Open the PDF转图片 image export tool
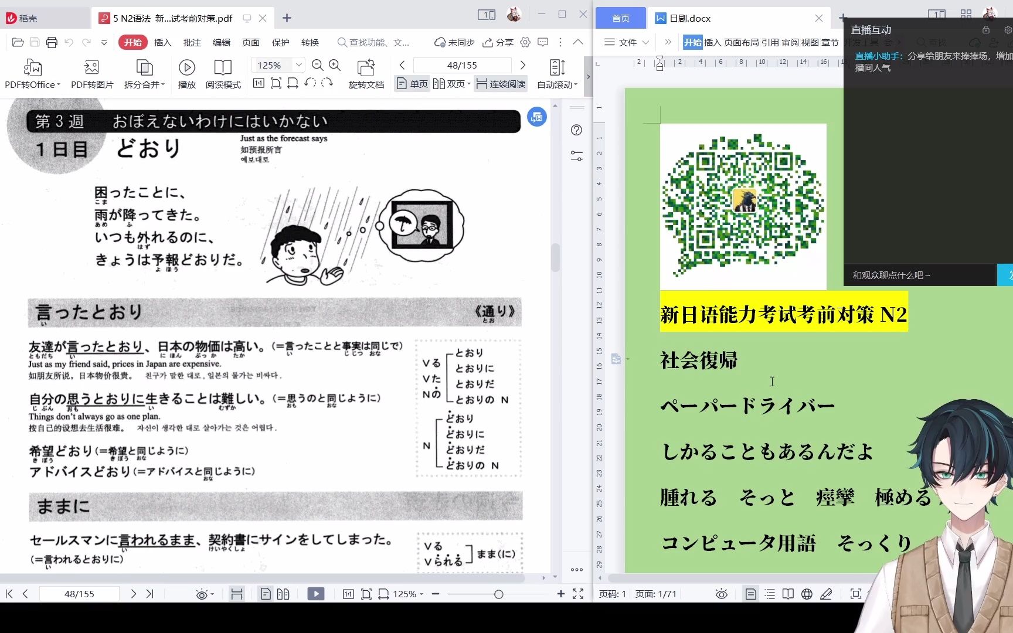The height and width of the screenshot is (633, 1013). pos(92,74)
